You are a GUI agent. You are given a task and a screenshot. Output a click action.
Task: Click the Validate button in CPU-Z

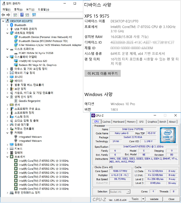[154, 199]
